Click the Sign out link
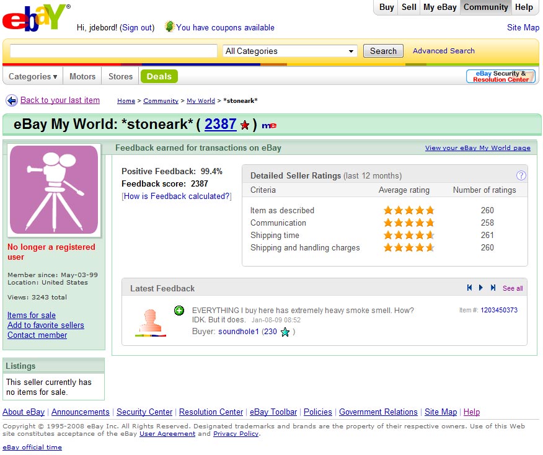Screen dimensions: 543x455 click(136, 27)
